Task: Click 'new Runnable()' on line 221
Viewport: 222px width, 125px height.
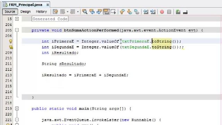Action: tap(139, 120)
